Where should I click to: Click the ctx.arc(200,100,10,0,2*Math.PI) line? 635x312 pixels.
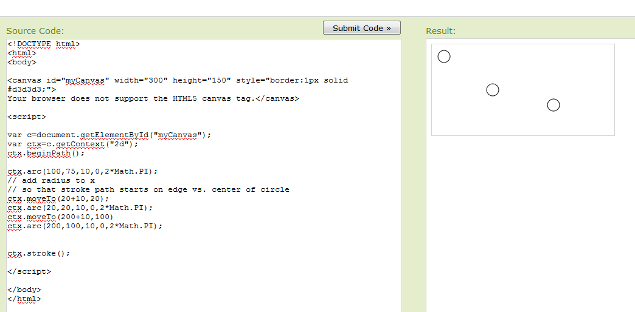[x=85, y=226]
